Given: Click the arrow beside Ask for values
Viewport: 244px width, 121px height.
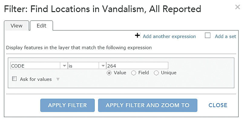Looking at the screenshot, I should coord(58,79).
